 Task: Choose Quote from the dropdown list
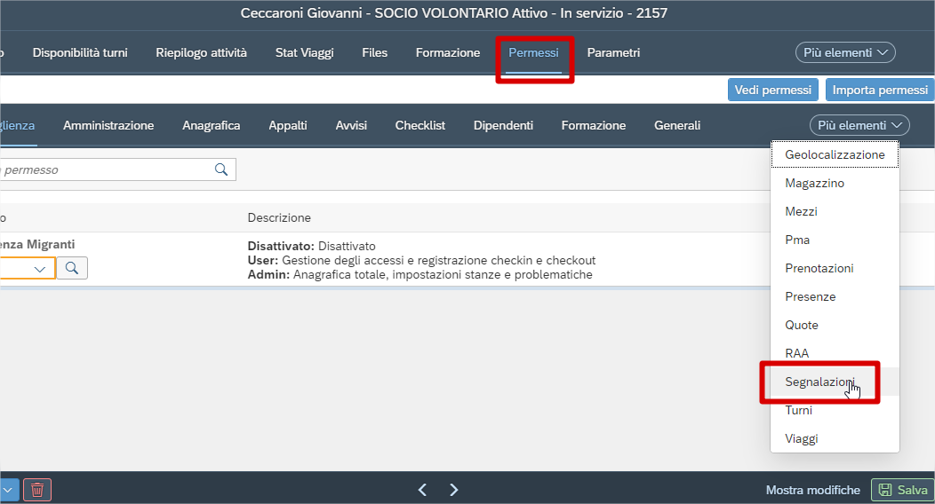click(x=835, y=325)
